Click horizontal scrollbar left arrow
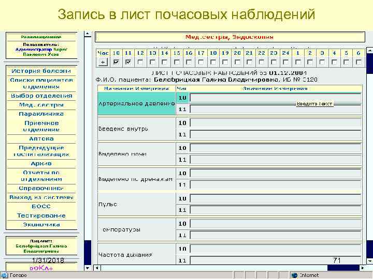373x279 pixels. [x=97, y=268]
